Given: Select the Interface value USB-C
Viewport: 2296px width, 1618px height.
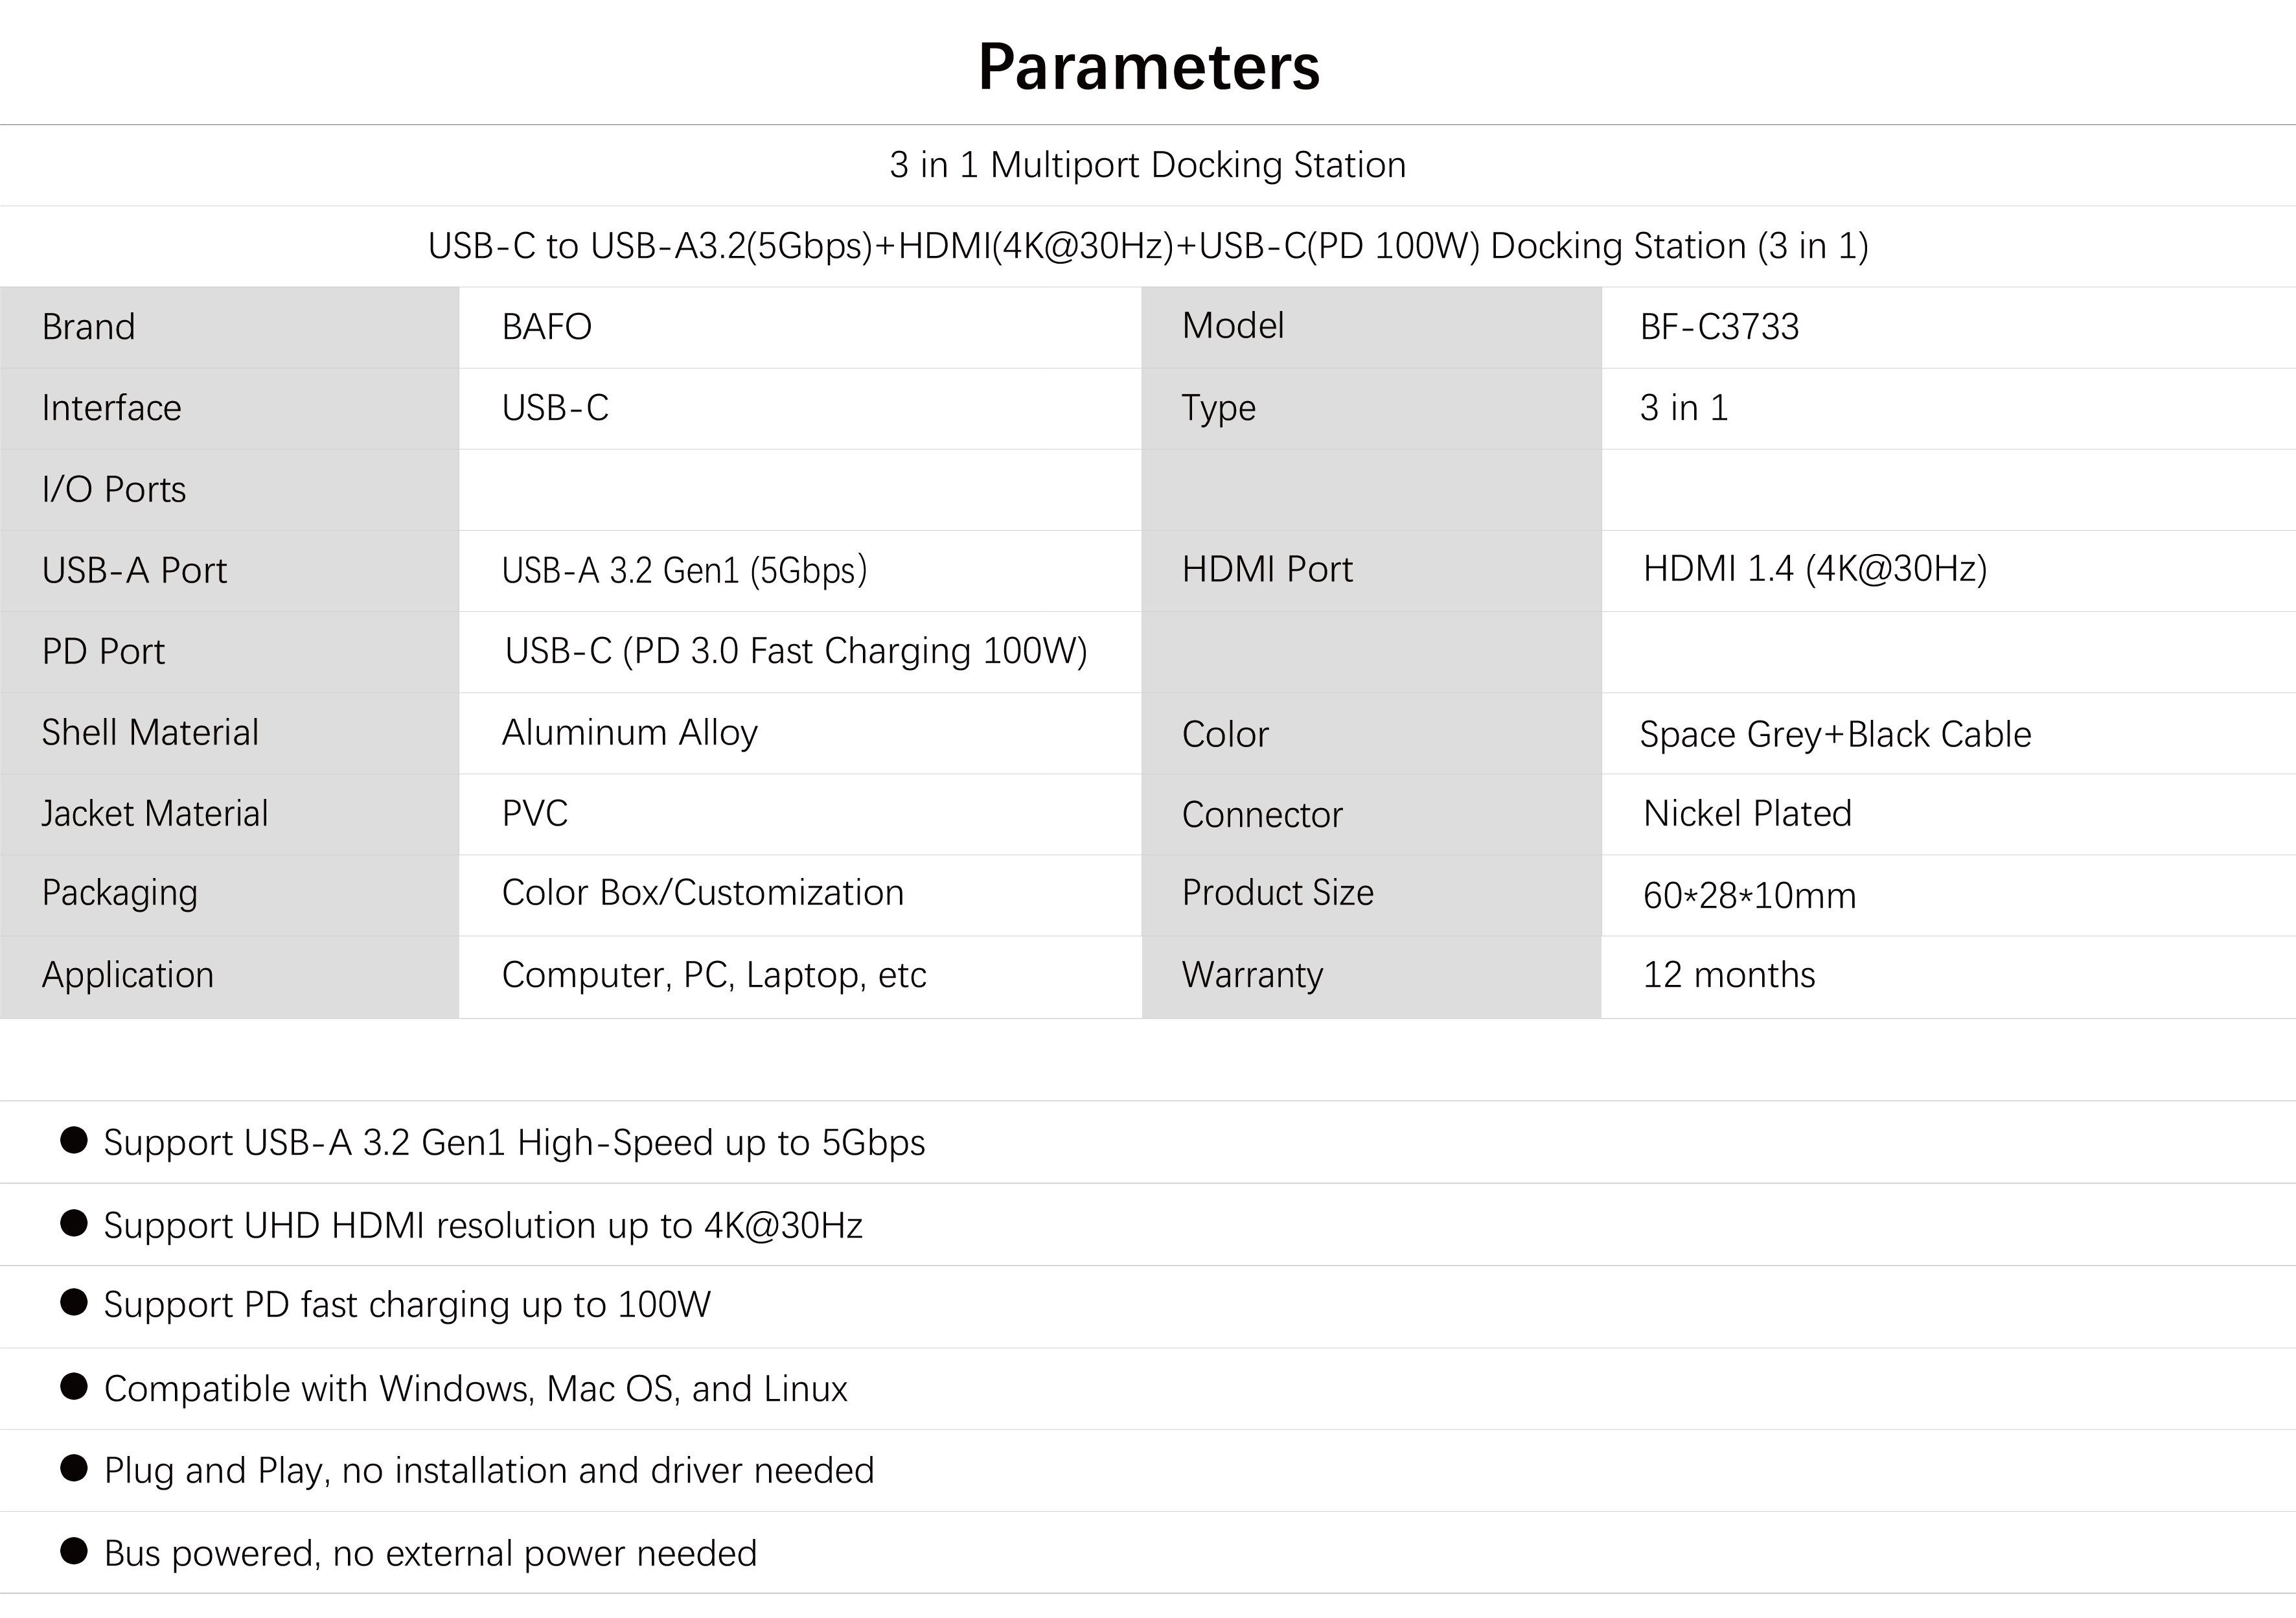Looking at the screenshot, I should click(x=555, y=408).
